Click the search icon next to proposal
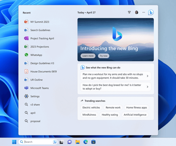The height and width of the screenshot is (146, 176). click(x=26, y=121)
